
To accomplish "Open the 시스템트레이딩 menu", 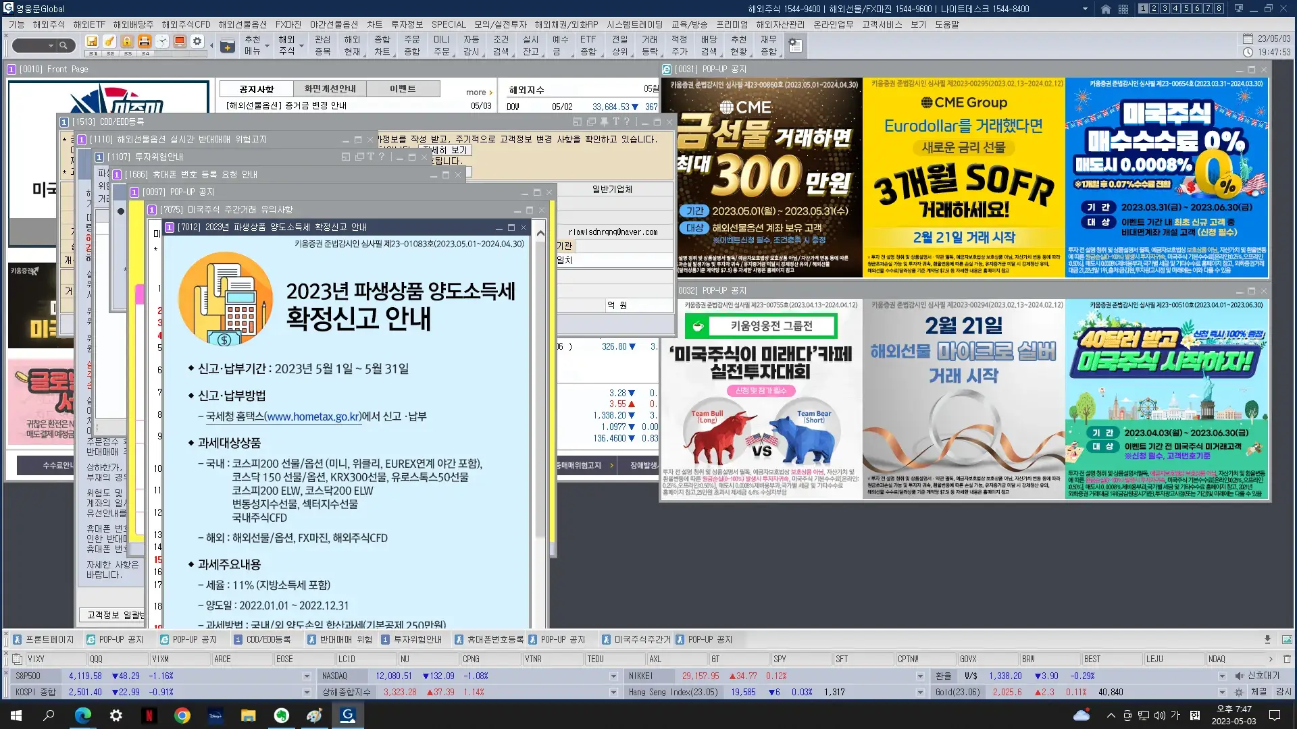I will tap(634, 24).
